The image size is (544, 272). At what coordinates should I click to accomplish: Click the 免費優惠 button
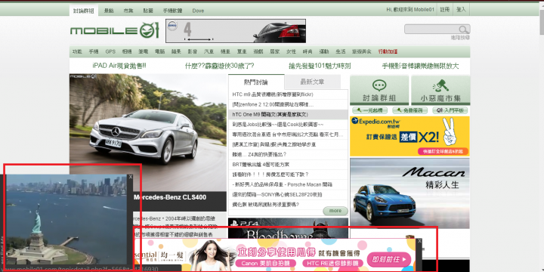click(x=410, y=110)
